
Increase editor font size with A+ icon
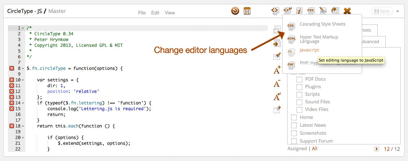pyautogui.click(x=277, y=70)
